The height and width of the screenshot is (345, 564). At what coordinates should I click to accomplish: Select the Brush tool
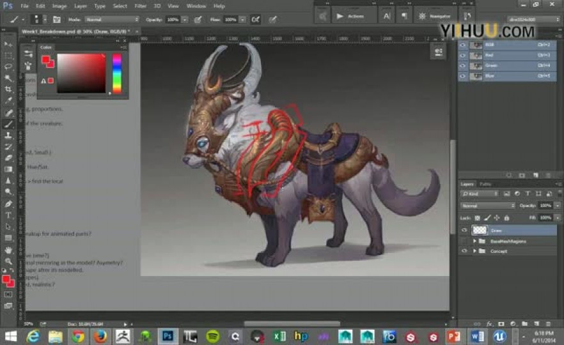click(8, 125)
